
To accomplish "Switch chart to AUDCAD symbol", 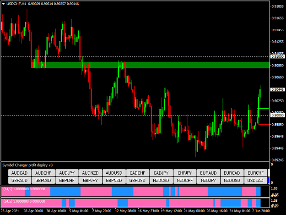I will click(x=20, y=173).
